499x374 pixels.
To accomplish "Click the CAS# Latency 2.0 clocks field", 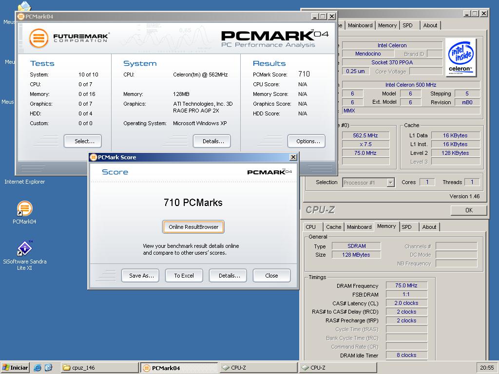I will pyautogui.click(x=406, y=303).
